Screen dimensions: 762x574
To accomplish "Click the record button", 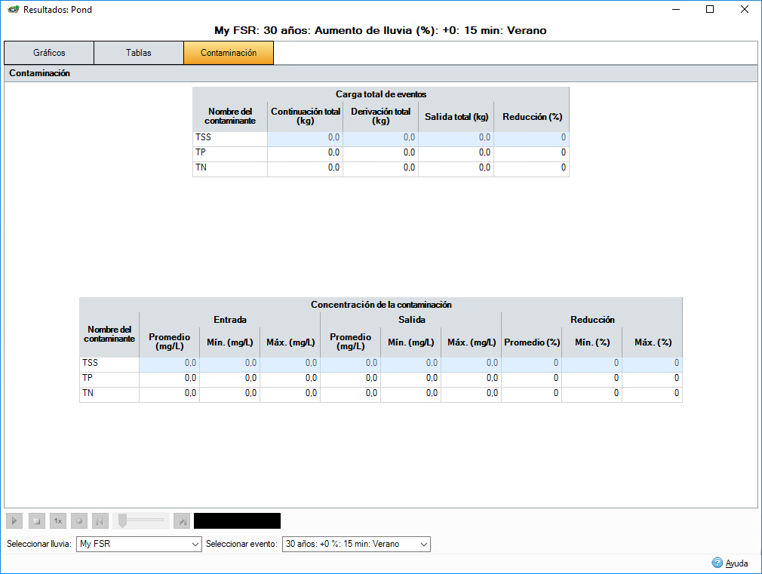I will coord(78,521).
